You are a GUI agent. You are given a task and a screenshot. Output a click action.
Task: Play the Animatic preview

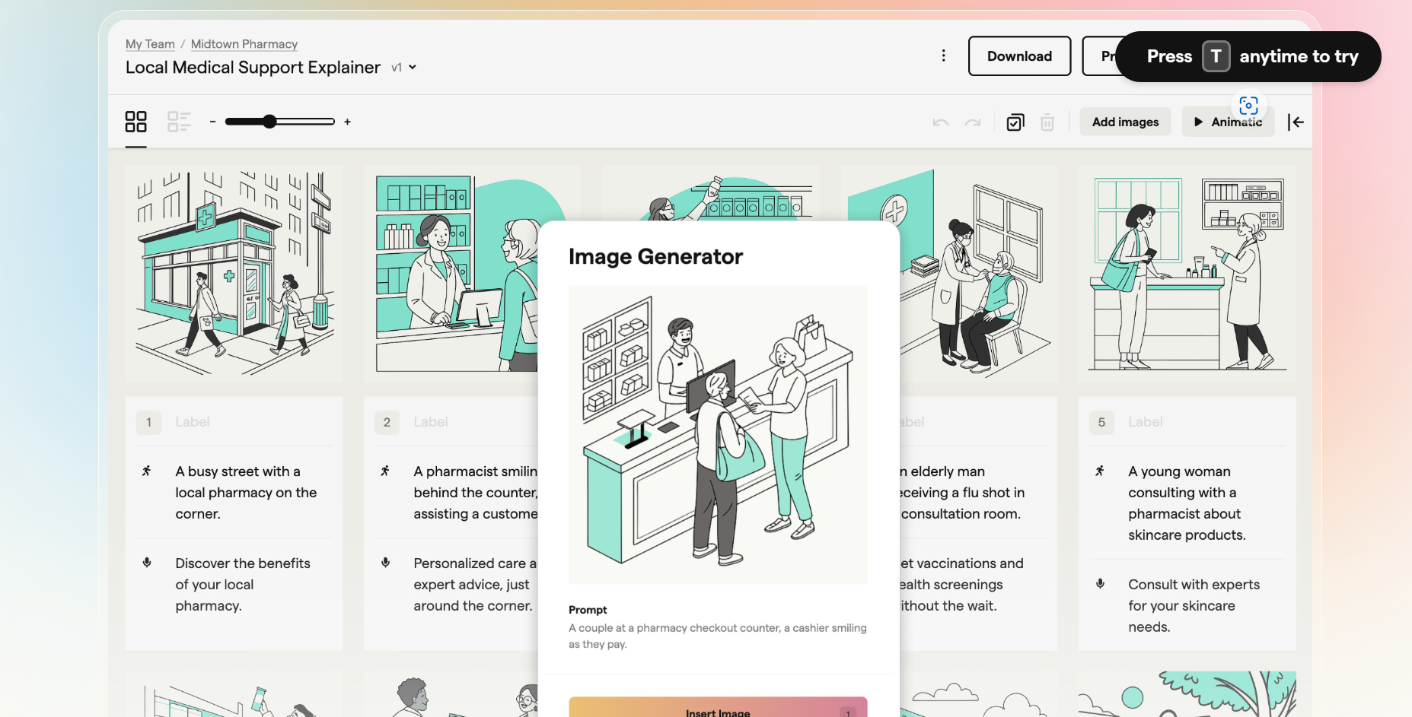pos(1228,122)
